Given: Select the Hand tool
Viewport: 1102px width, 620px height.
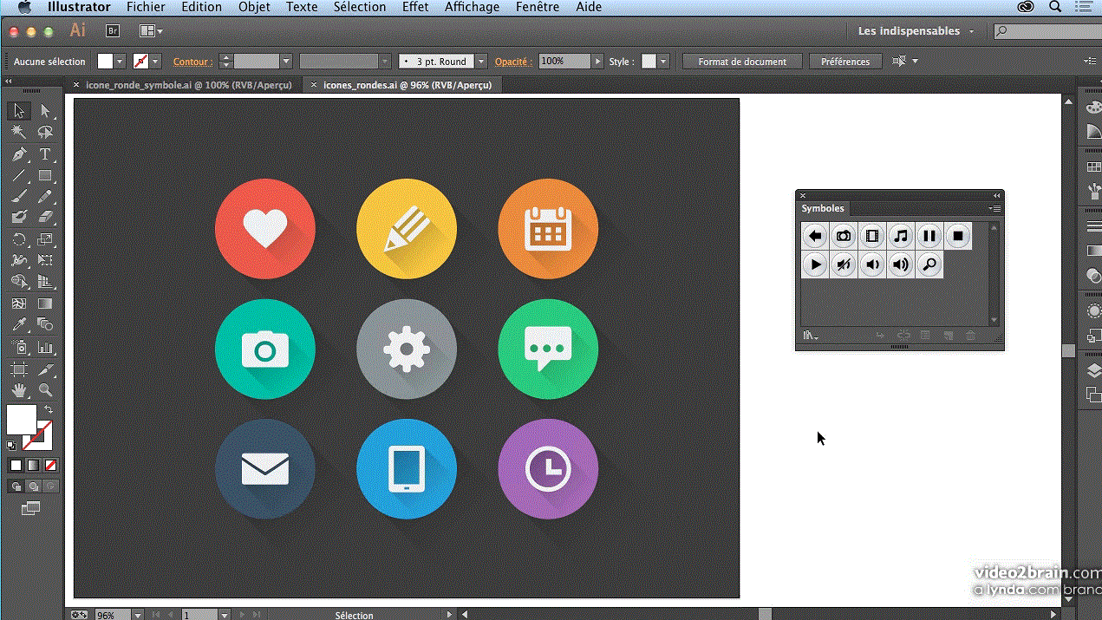Looking at the screenshot, I should coord(19,390).
